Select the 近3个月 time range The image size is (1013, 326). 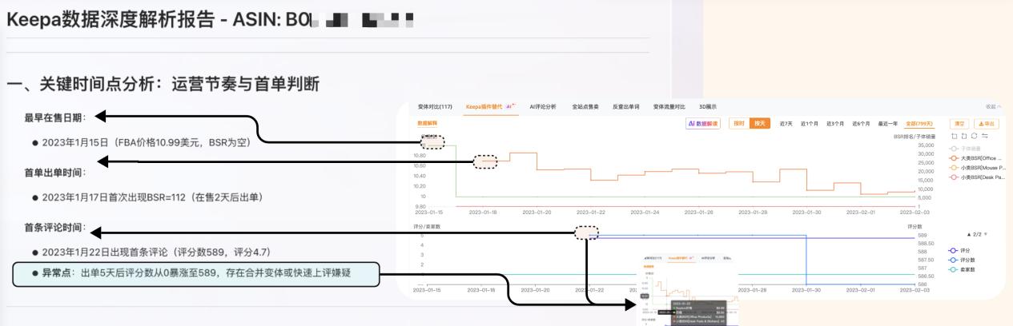pos(835,123)
